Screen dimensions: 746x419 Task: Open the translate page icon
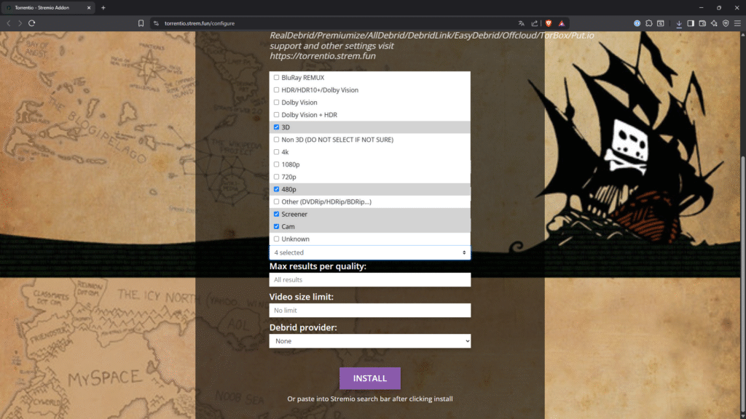click(522, 23)
